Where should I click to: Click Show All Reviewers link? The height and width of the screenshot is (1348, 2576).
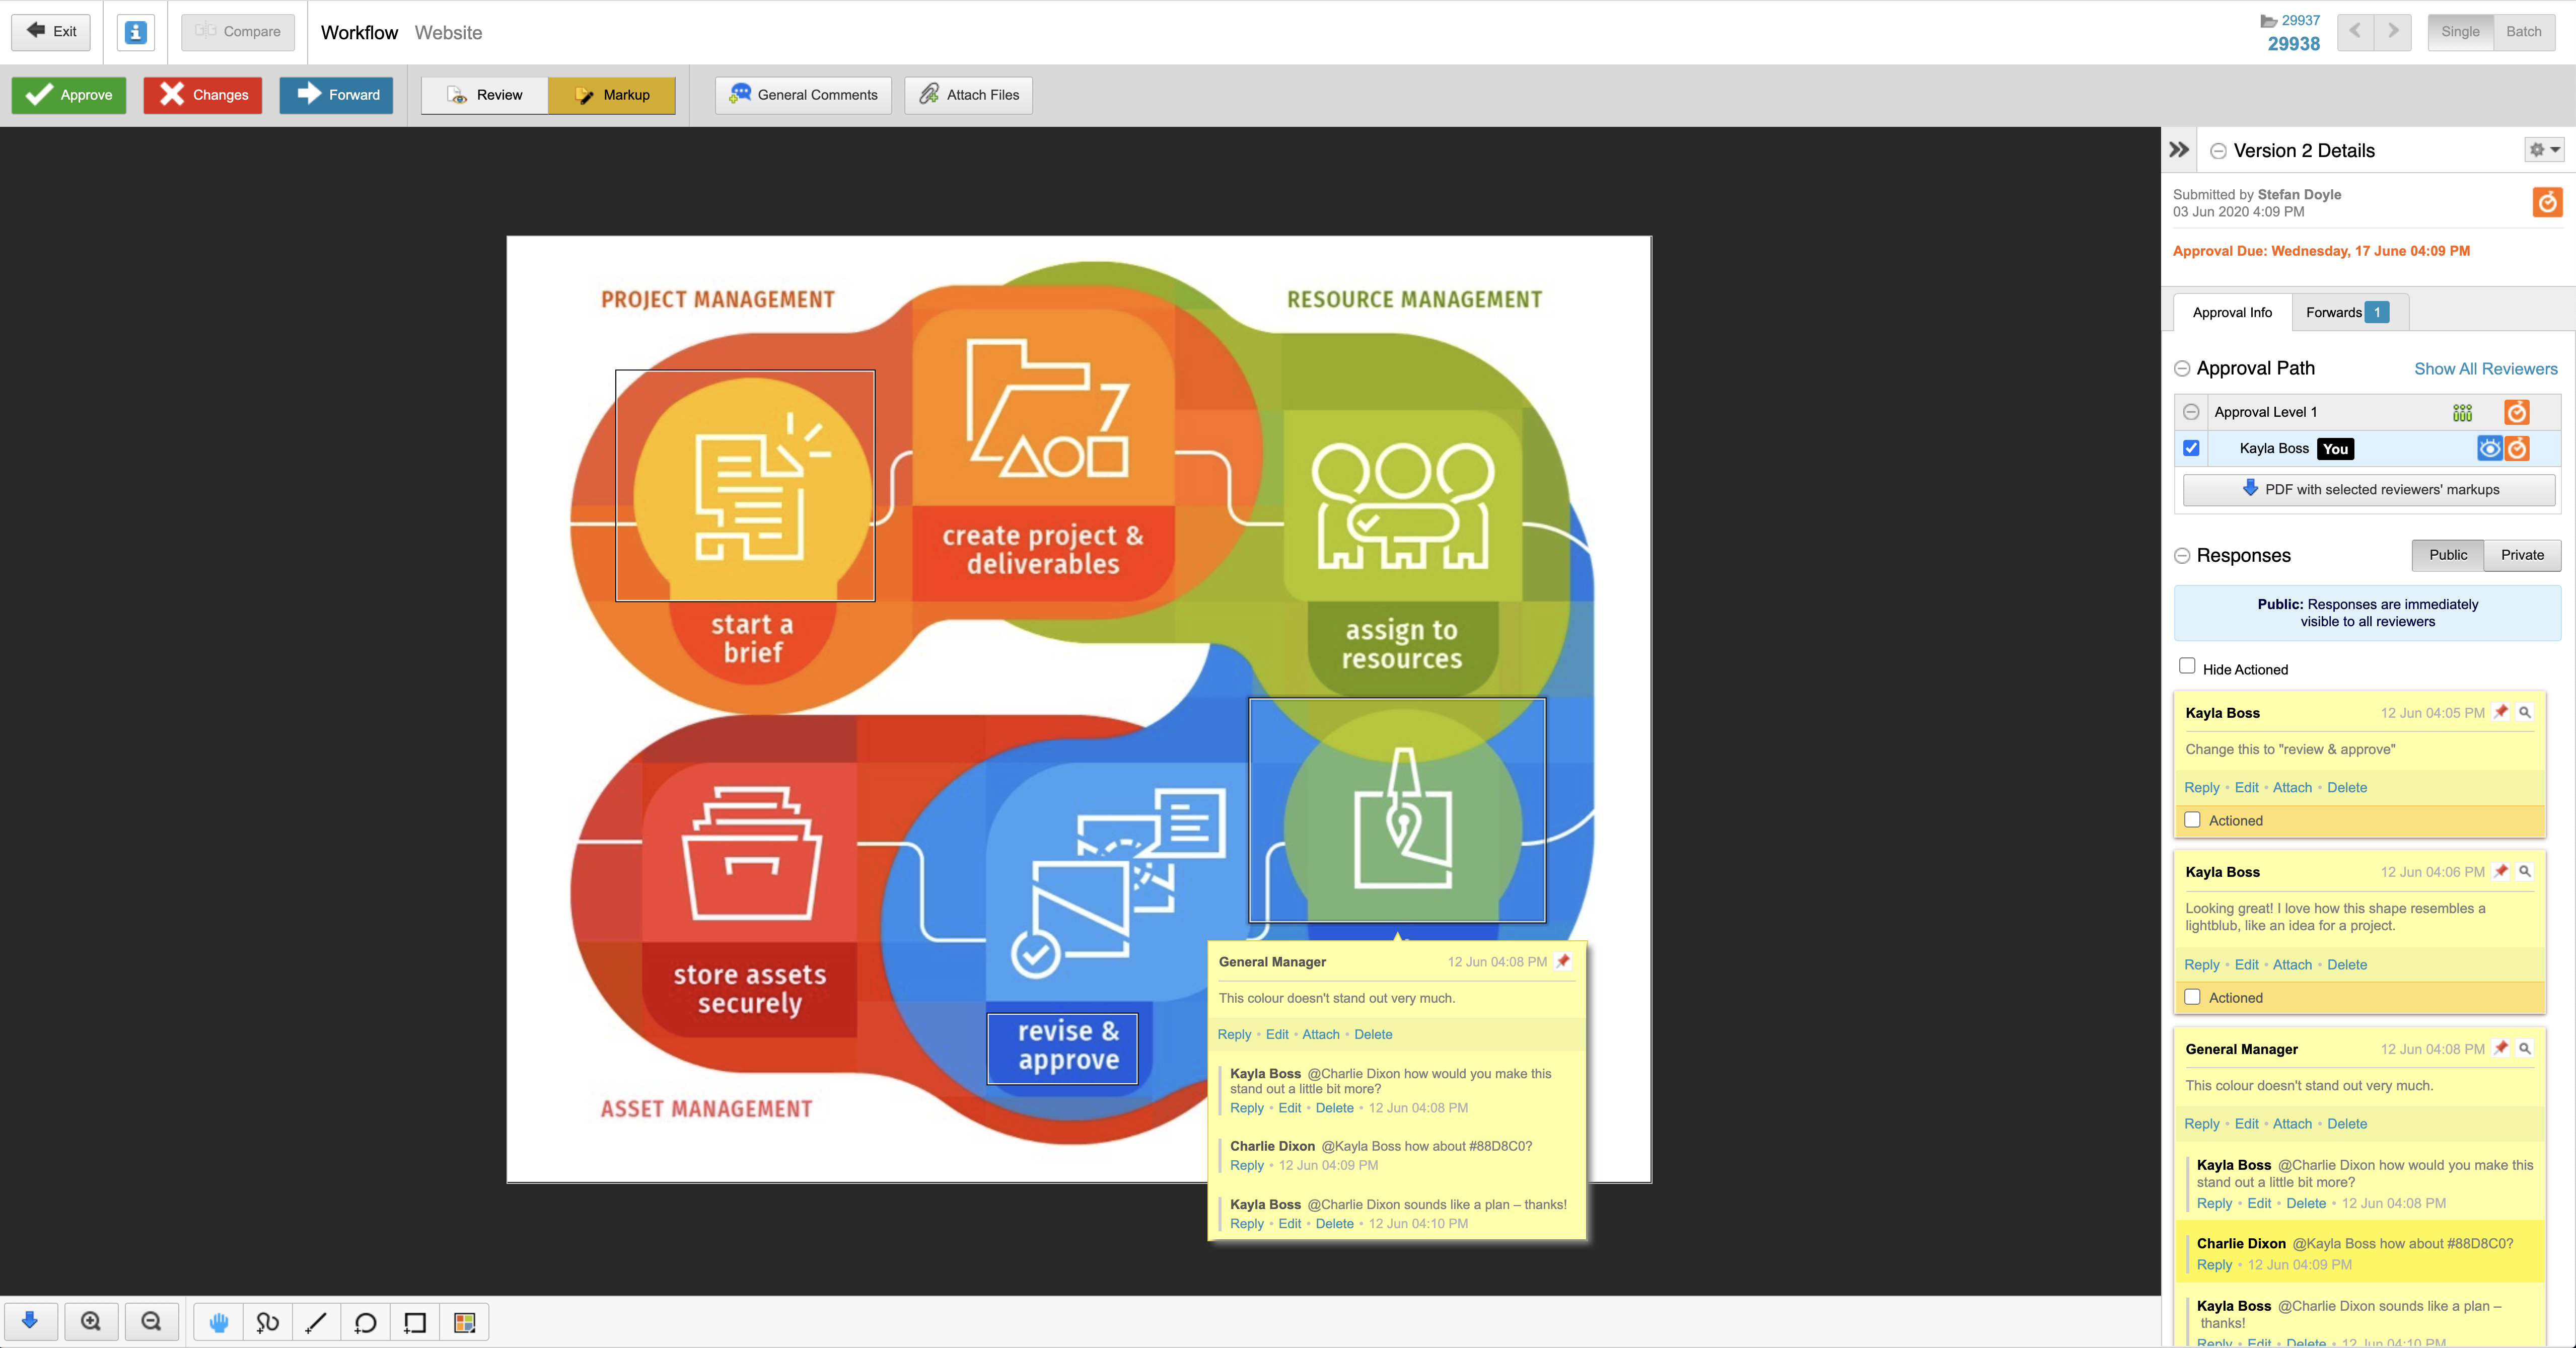[2485, 369]
